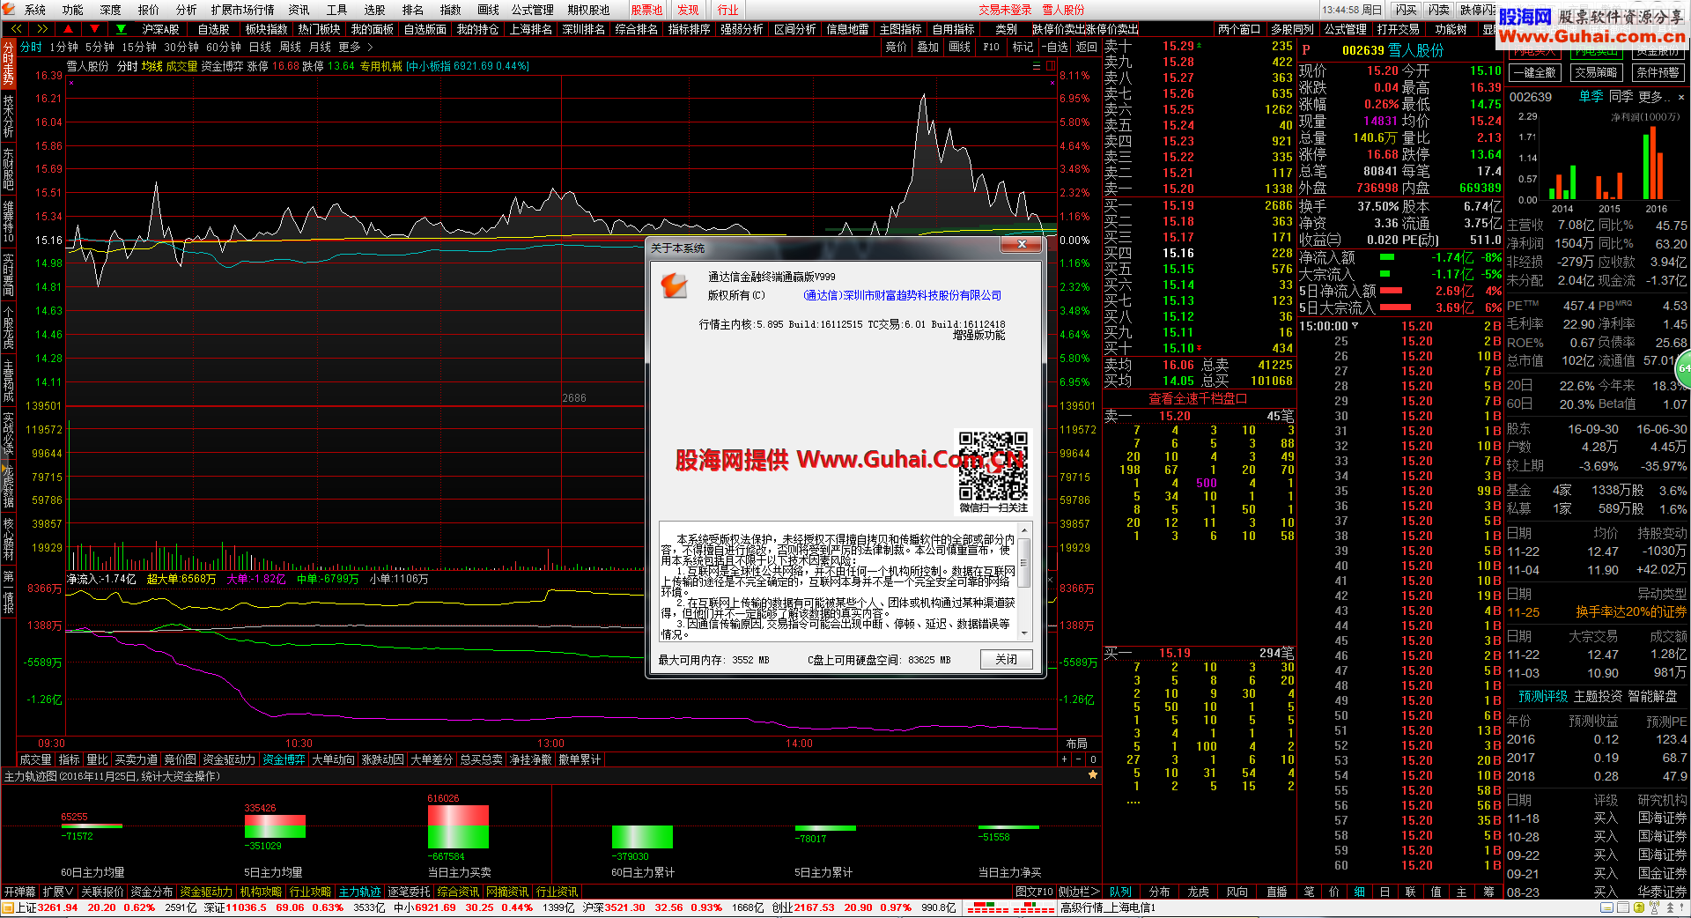Open the 公式管理 menu
Viewport: 1691px width, 918px height.
[532, 10]
